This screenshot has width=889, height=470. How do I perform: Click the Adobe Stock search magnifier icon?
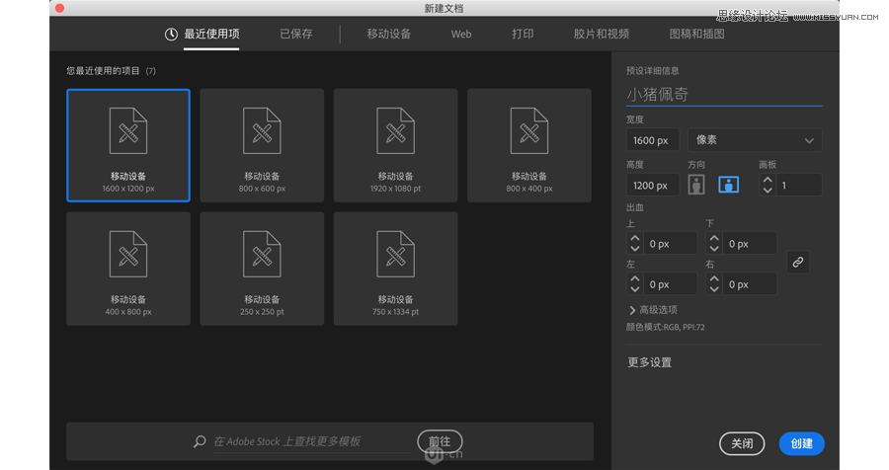pos(200,441)
